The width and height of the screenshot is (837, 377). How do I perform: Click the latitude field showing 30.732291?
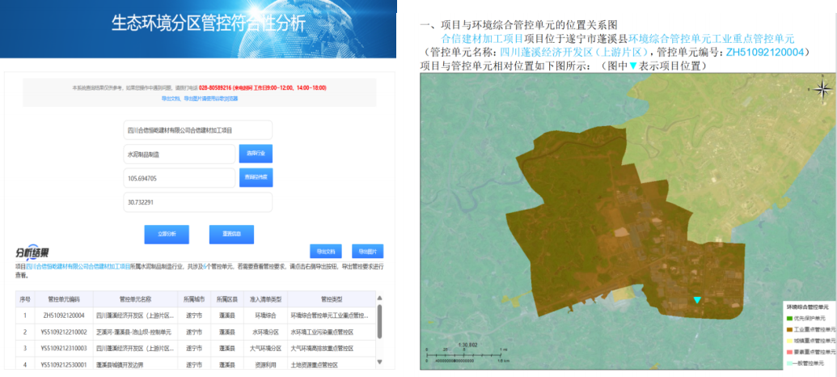197,202
